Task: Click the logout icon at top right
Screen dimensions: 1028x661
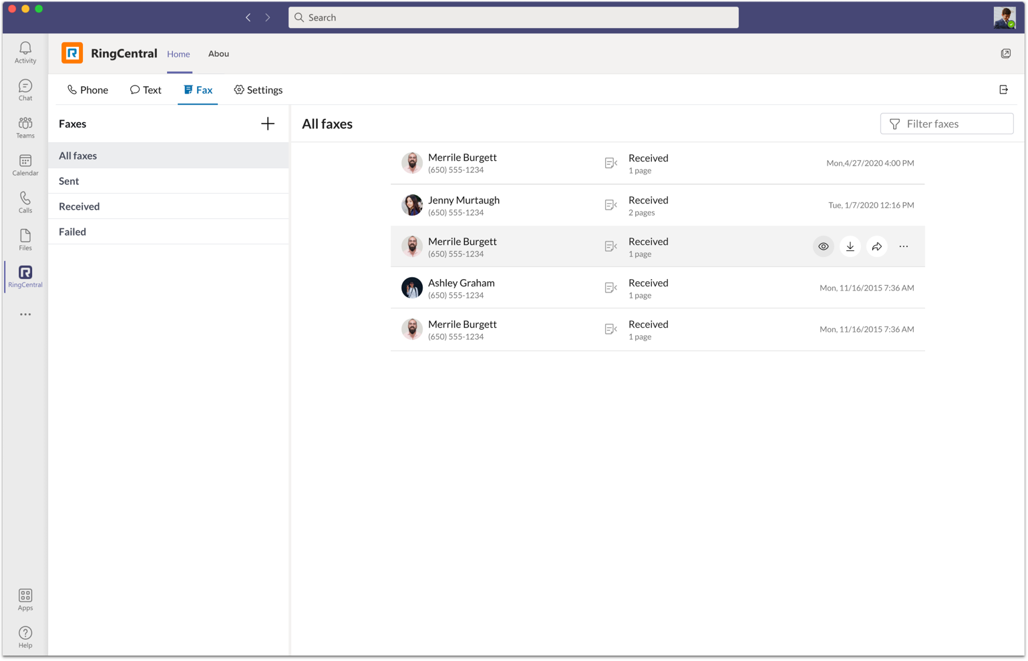Action: coord(1003,89)
